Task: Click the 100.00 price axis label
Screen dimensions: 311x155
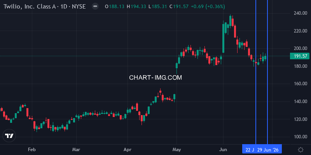Action: coord(301,137)
